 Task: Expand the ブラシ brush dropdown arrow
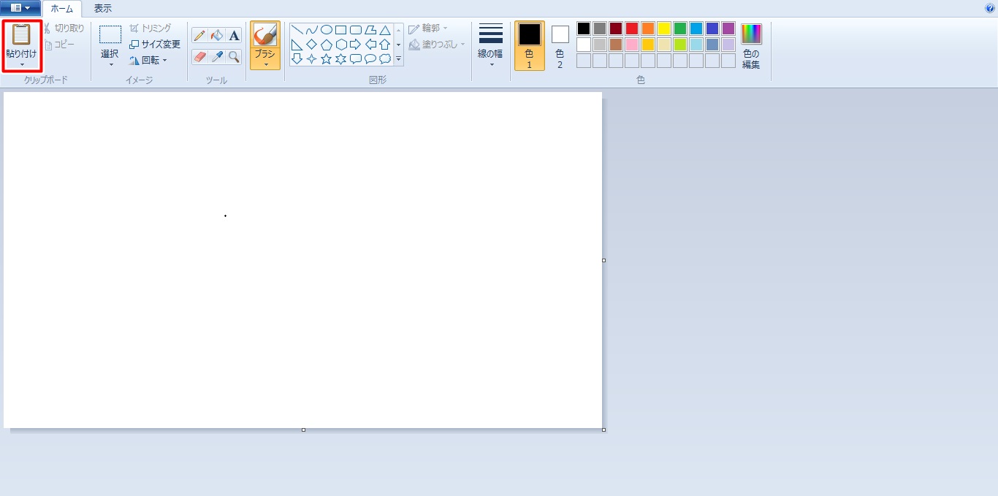[x=265, y=64]
